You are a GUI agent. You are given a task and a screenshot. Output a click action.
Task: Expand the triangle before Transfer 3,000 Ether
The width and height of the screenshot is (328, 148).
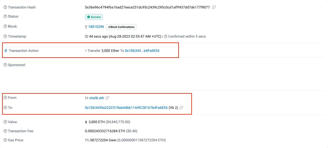(86, 51)
